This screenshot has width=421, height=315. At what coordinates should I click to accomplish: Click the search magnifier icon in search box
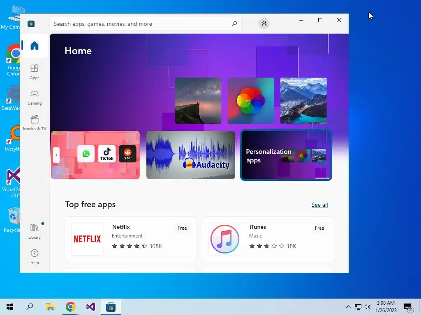click(x=234, y=24)
